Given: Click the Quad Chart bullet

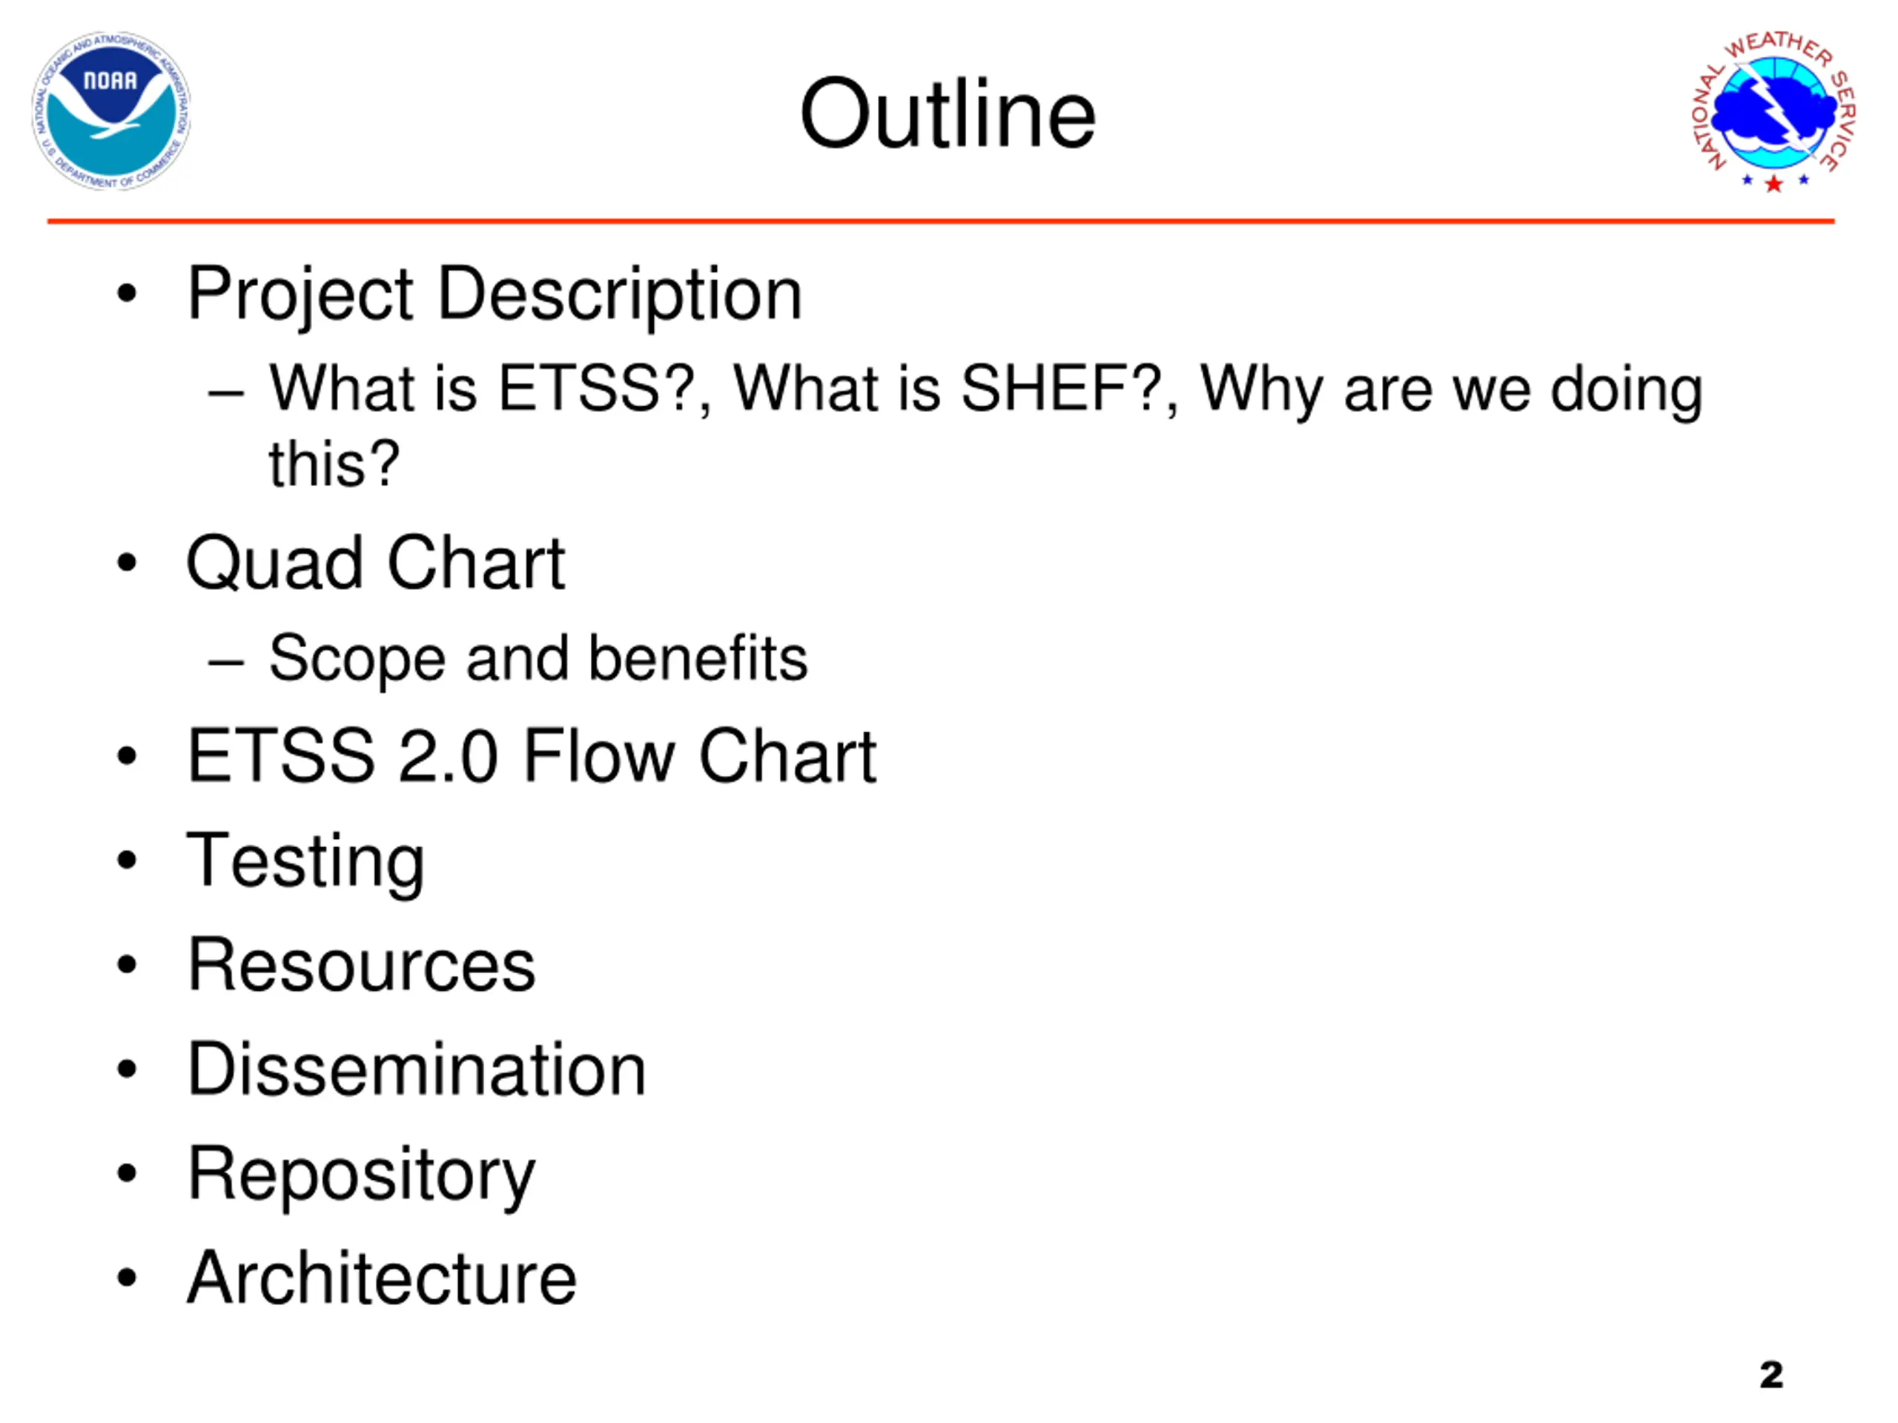Looking at the screenshot, I should pyautogui.click(x=376, y=565).
